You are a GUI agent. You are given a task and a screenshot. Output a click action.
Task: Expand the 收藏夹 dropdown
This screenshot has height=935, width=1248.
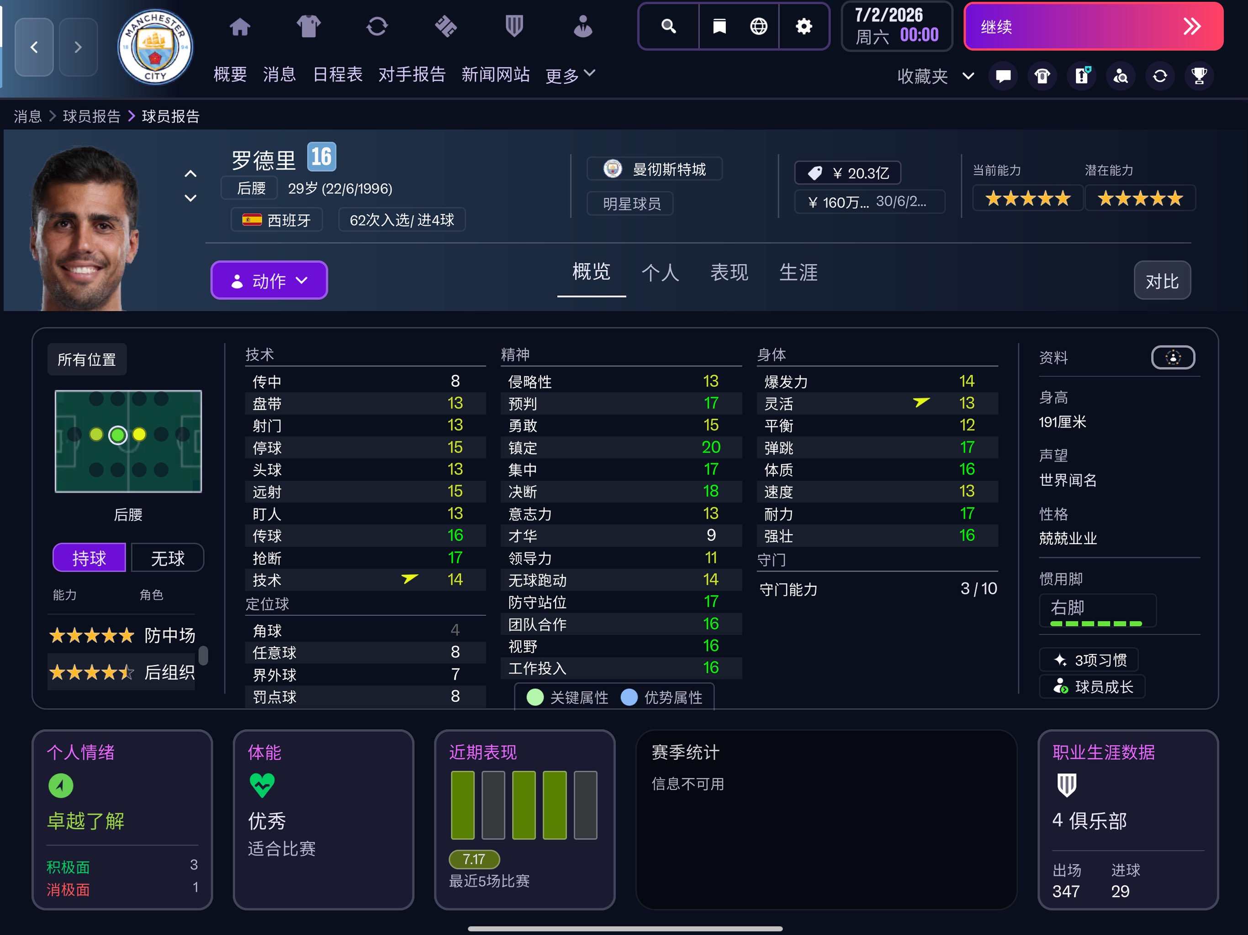click(936, 76)
